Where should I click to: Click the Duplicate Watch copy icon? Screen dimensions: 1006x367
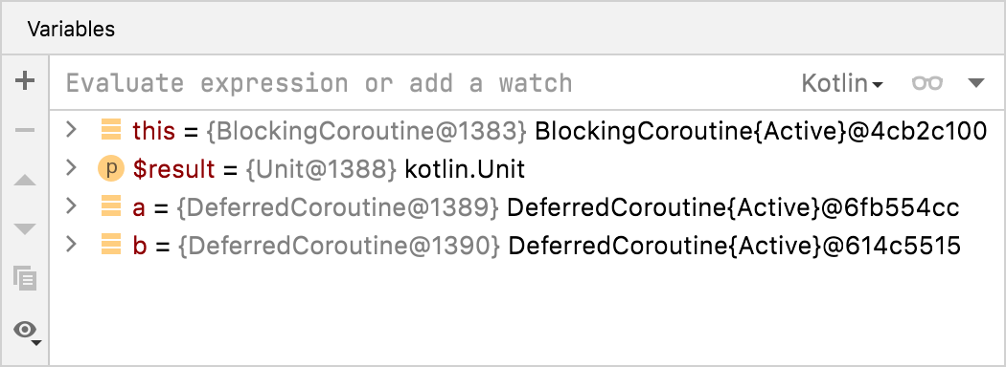coord(25,279)
